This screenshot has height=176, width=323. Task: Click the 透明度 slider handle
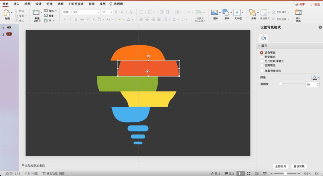tap(281, 84)
